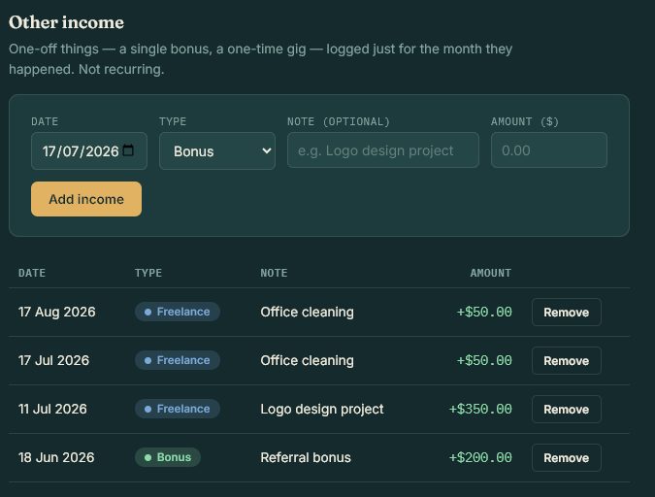
Task: Click the Office cleaning note in 17 Jul row
Action: (307, 360)
